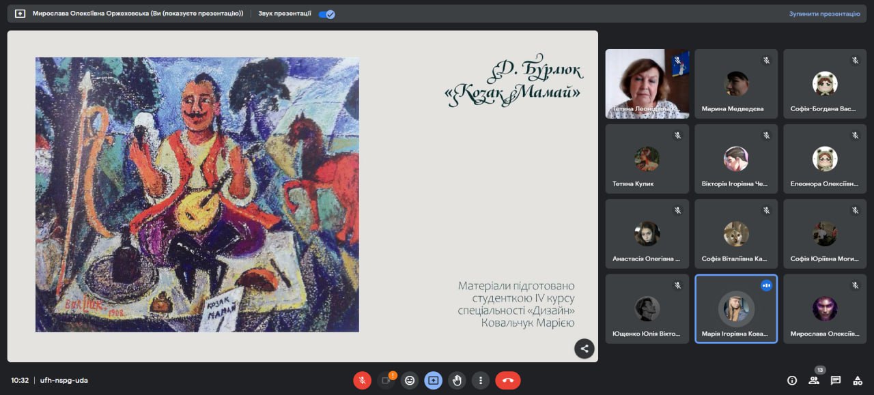
Task: Show the participants list with 13 people
Action: tap(814, 380)
